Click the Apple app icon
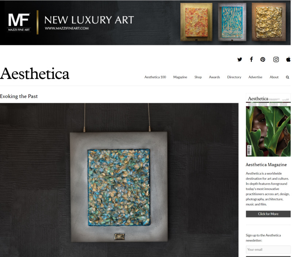 pos(288,59)
